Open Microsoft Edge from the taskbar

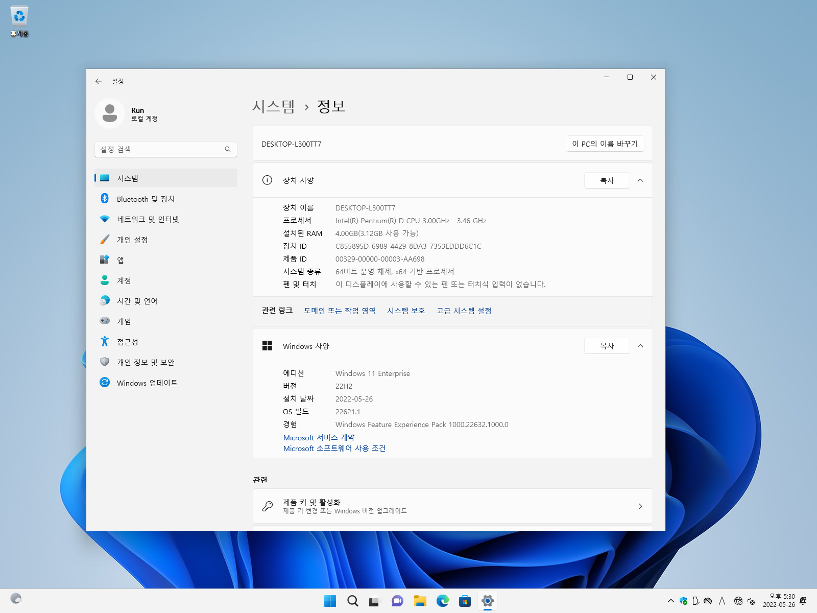coord(443,601)
